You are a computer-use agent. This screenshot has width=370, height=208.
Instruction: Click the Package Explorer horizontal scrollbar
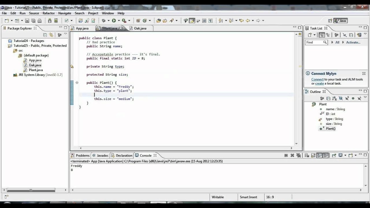pos(31,190)
